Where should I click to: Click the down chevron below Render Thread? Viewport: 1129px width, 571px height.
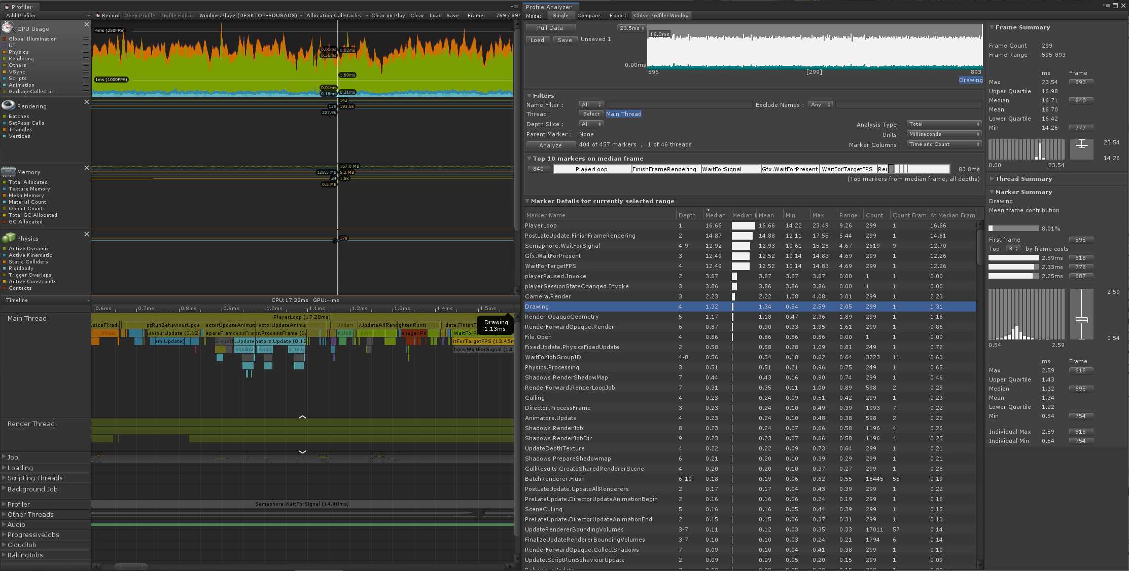click(x=302, y=451)
